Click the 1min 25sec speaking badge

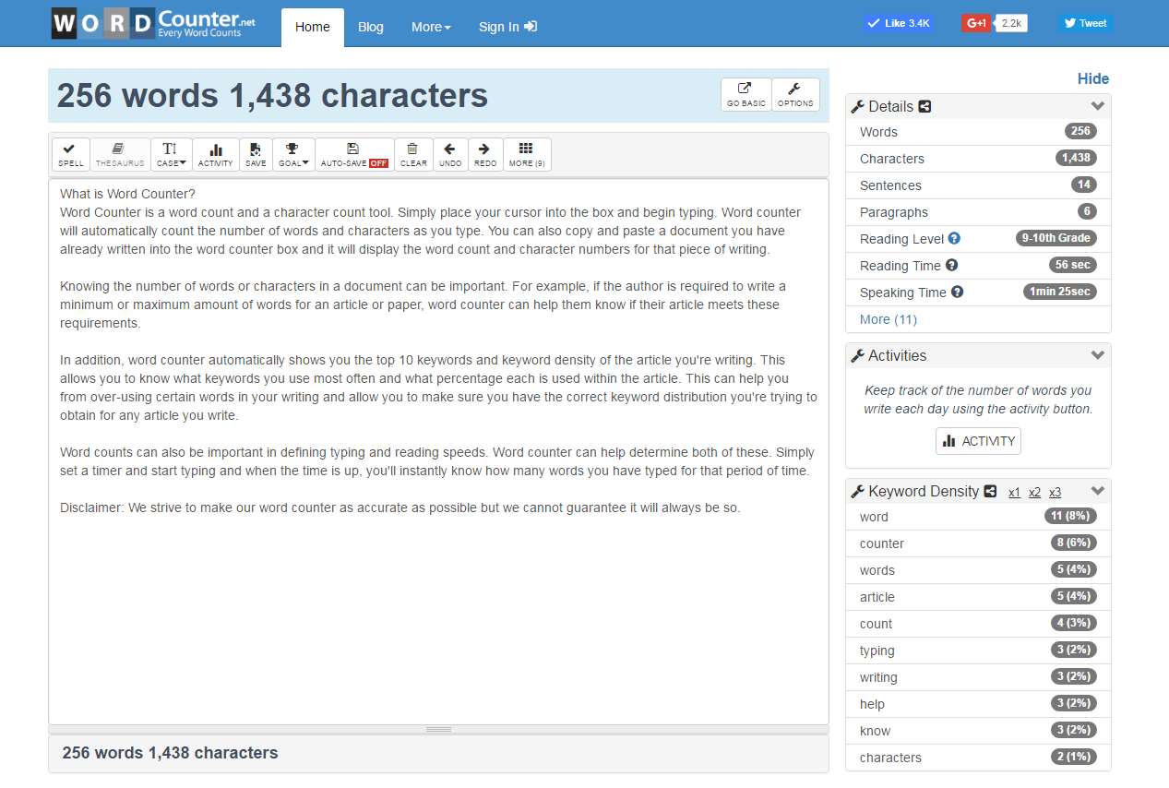click(x=1060, y=292)
